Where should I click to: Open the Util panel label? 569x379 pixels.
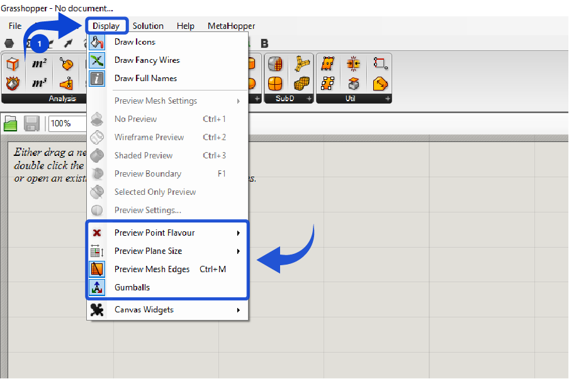[x=350, y=99]
